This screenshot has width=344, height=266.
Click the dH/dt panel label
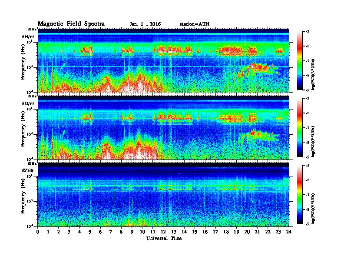[28, 37]
